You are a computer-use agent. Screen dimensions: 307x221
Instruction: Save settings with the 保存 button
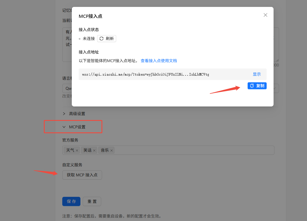(x=71, y=201)
